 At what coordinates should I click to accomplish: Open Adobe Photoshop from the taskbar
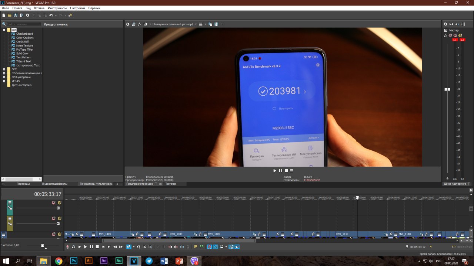pos(74,261)
